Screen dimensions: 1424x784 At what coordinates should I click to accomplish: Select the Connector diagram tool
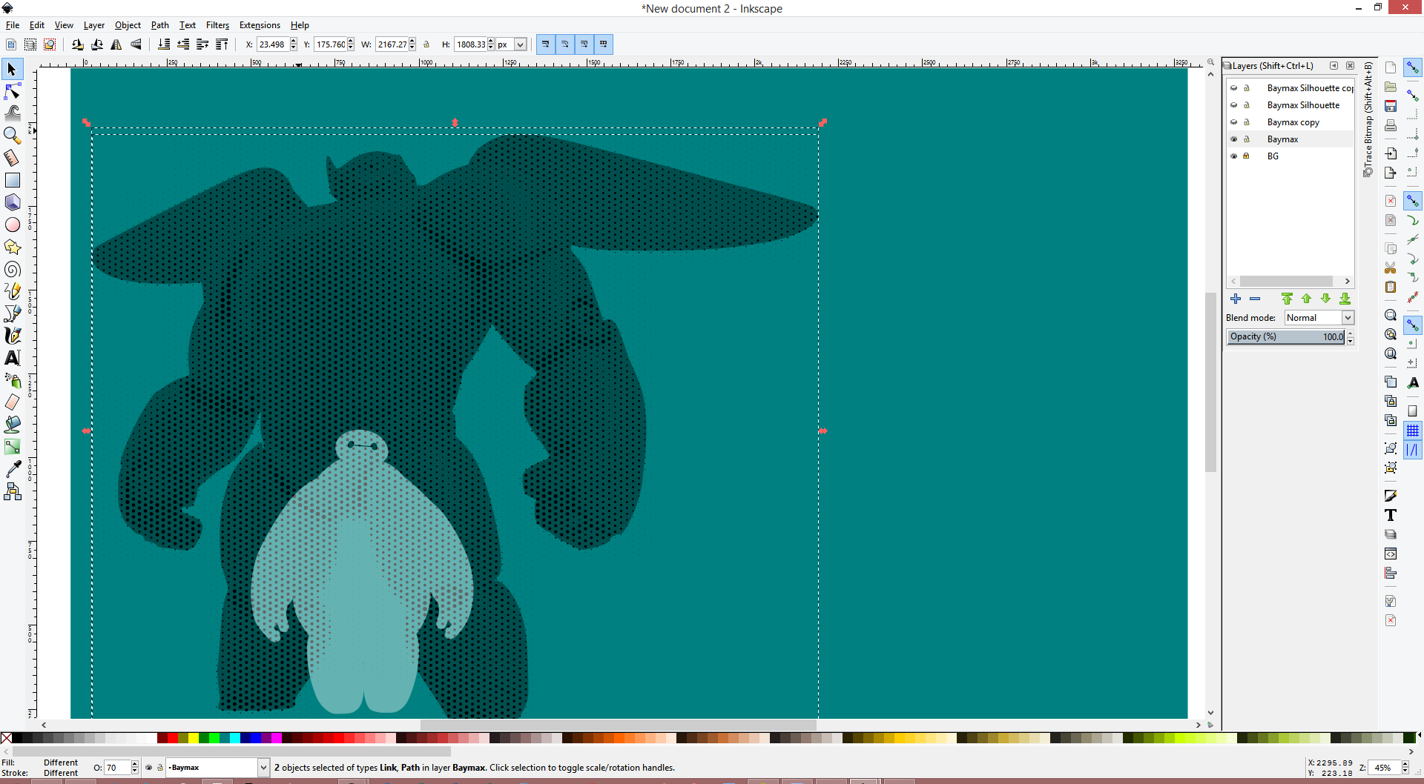coord(12,491)
